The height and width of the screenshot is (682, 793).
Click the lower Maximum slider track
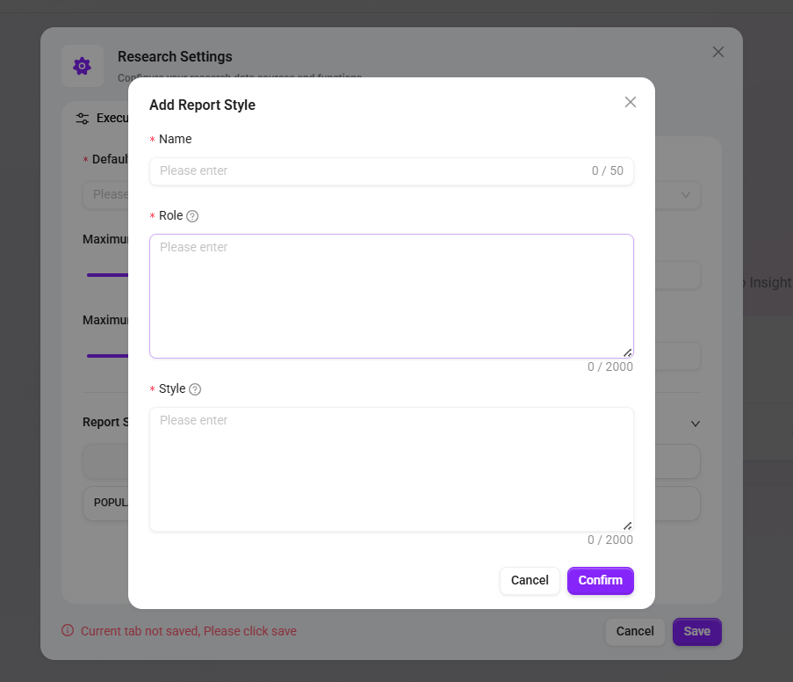107,356
